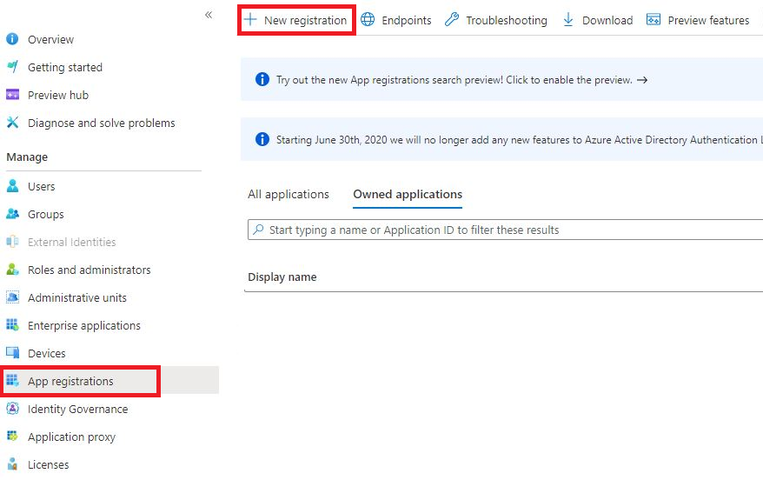Viewport: 763px width, 480px height.
Task: Click the Overview info icon
Action: point(12,39)
